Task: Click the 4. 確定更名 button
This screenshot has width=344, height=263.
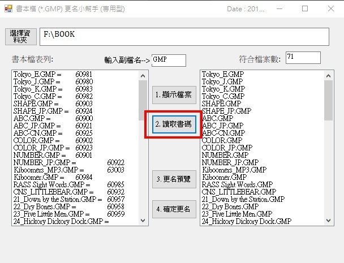Action: [174, 209]
